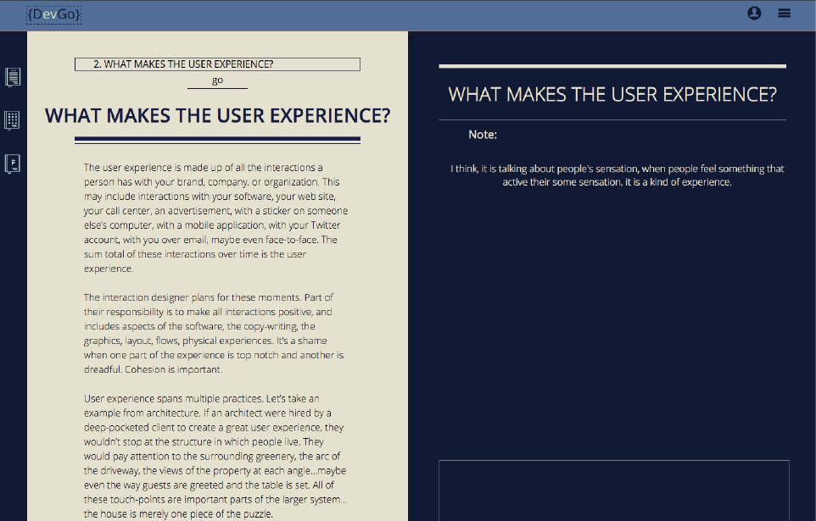The height and width of the screenshot is (521, 816).
Task: Click the paragraph beginning "User experience spans multiple practices"
Action: [215, 456]
